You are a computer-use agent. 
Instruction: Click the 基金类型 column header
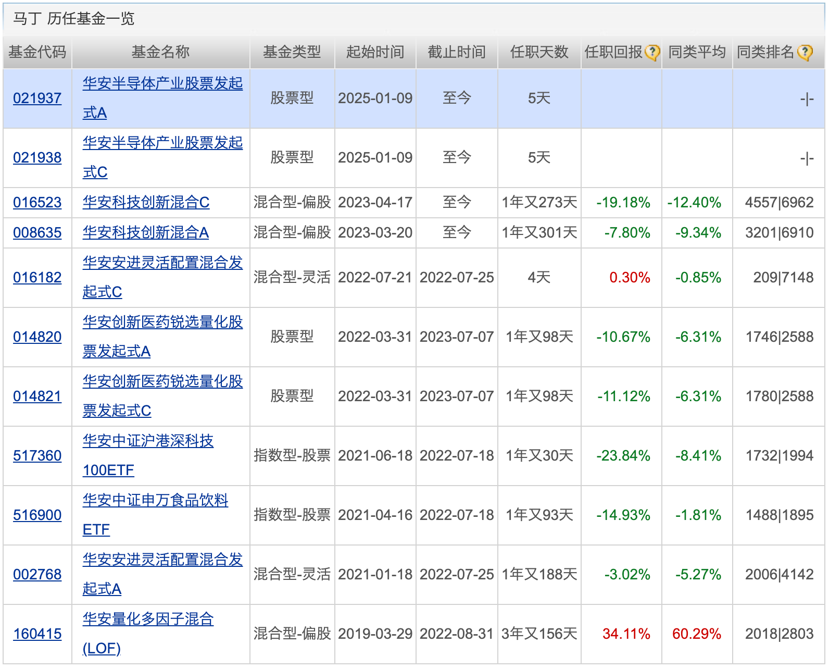[292, 52]
